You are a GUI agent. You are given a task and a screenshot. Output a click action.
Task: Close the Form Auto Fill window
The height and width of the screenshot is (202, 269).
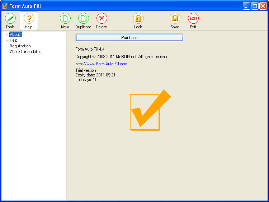pos(263,6)
